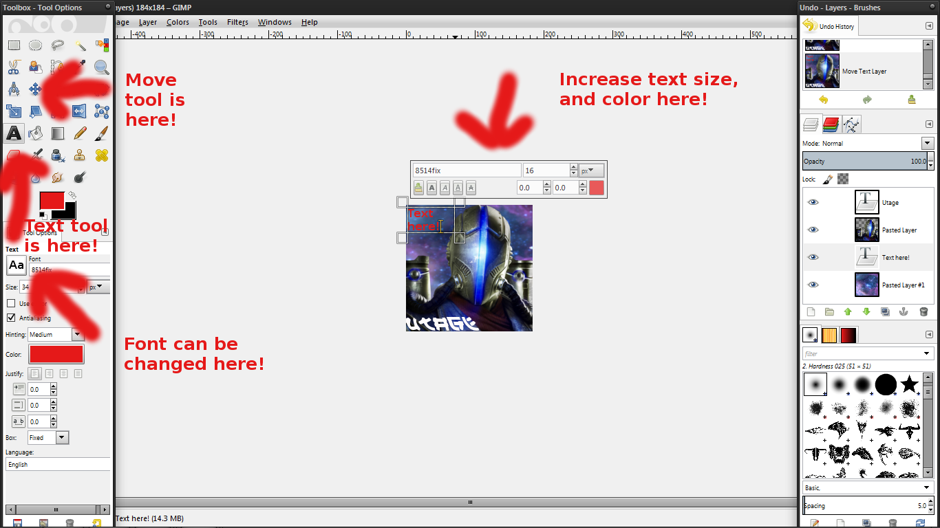Undo the last action in Undo History
Viewport: 940px width, 528px height.
click(824, 100)
